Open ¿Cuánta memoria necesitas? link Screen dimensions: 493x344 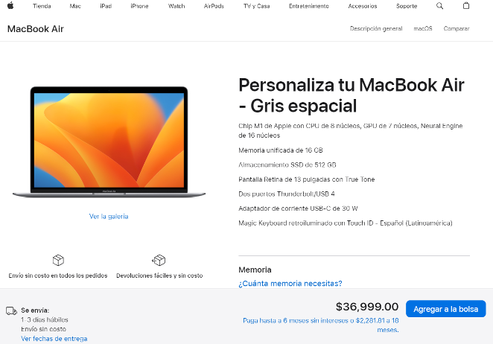point(290,283)
